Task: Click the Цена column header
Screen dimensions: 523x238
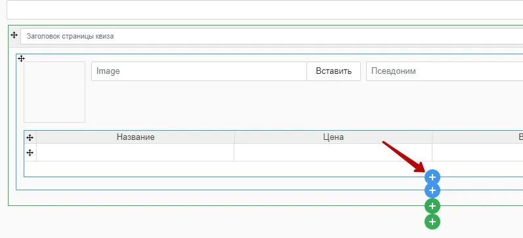Action: coord(333,137)
